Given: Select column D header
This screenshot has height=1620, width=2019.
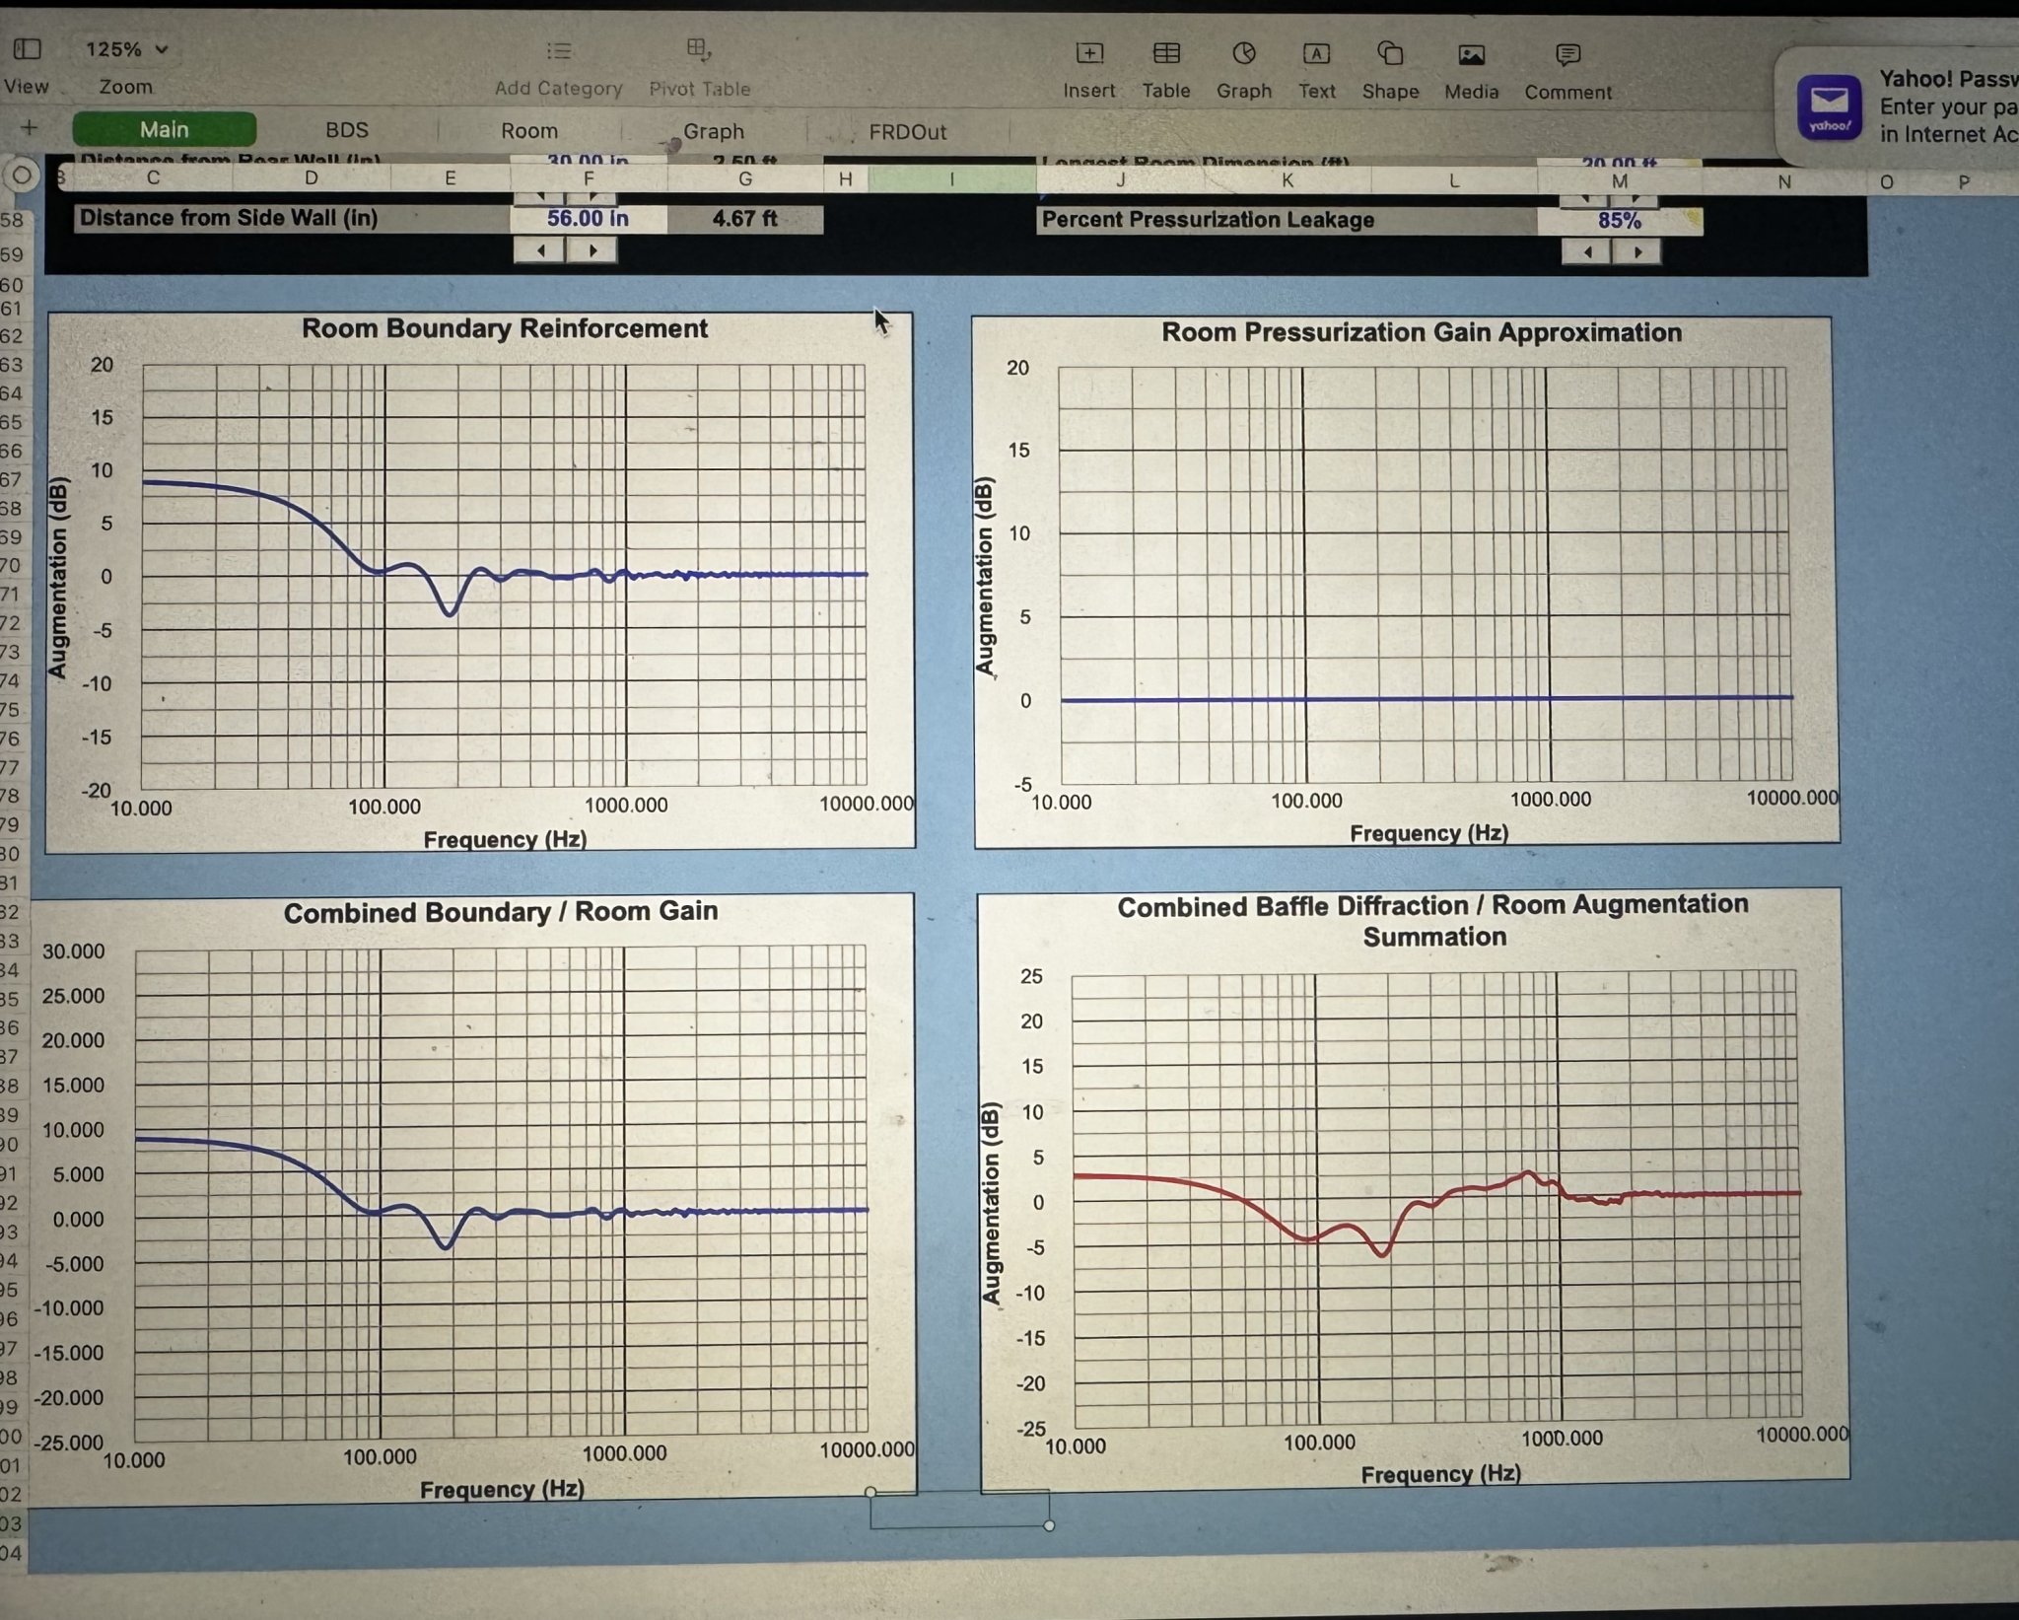Looking at the screenshot, I should [312, 177].
